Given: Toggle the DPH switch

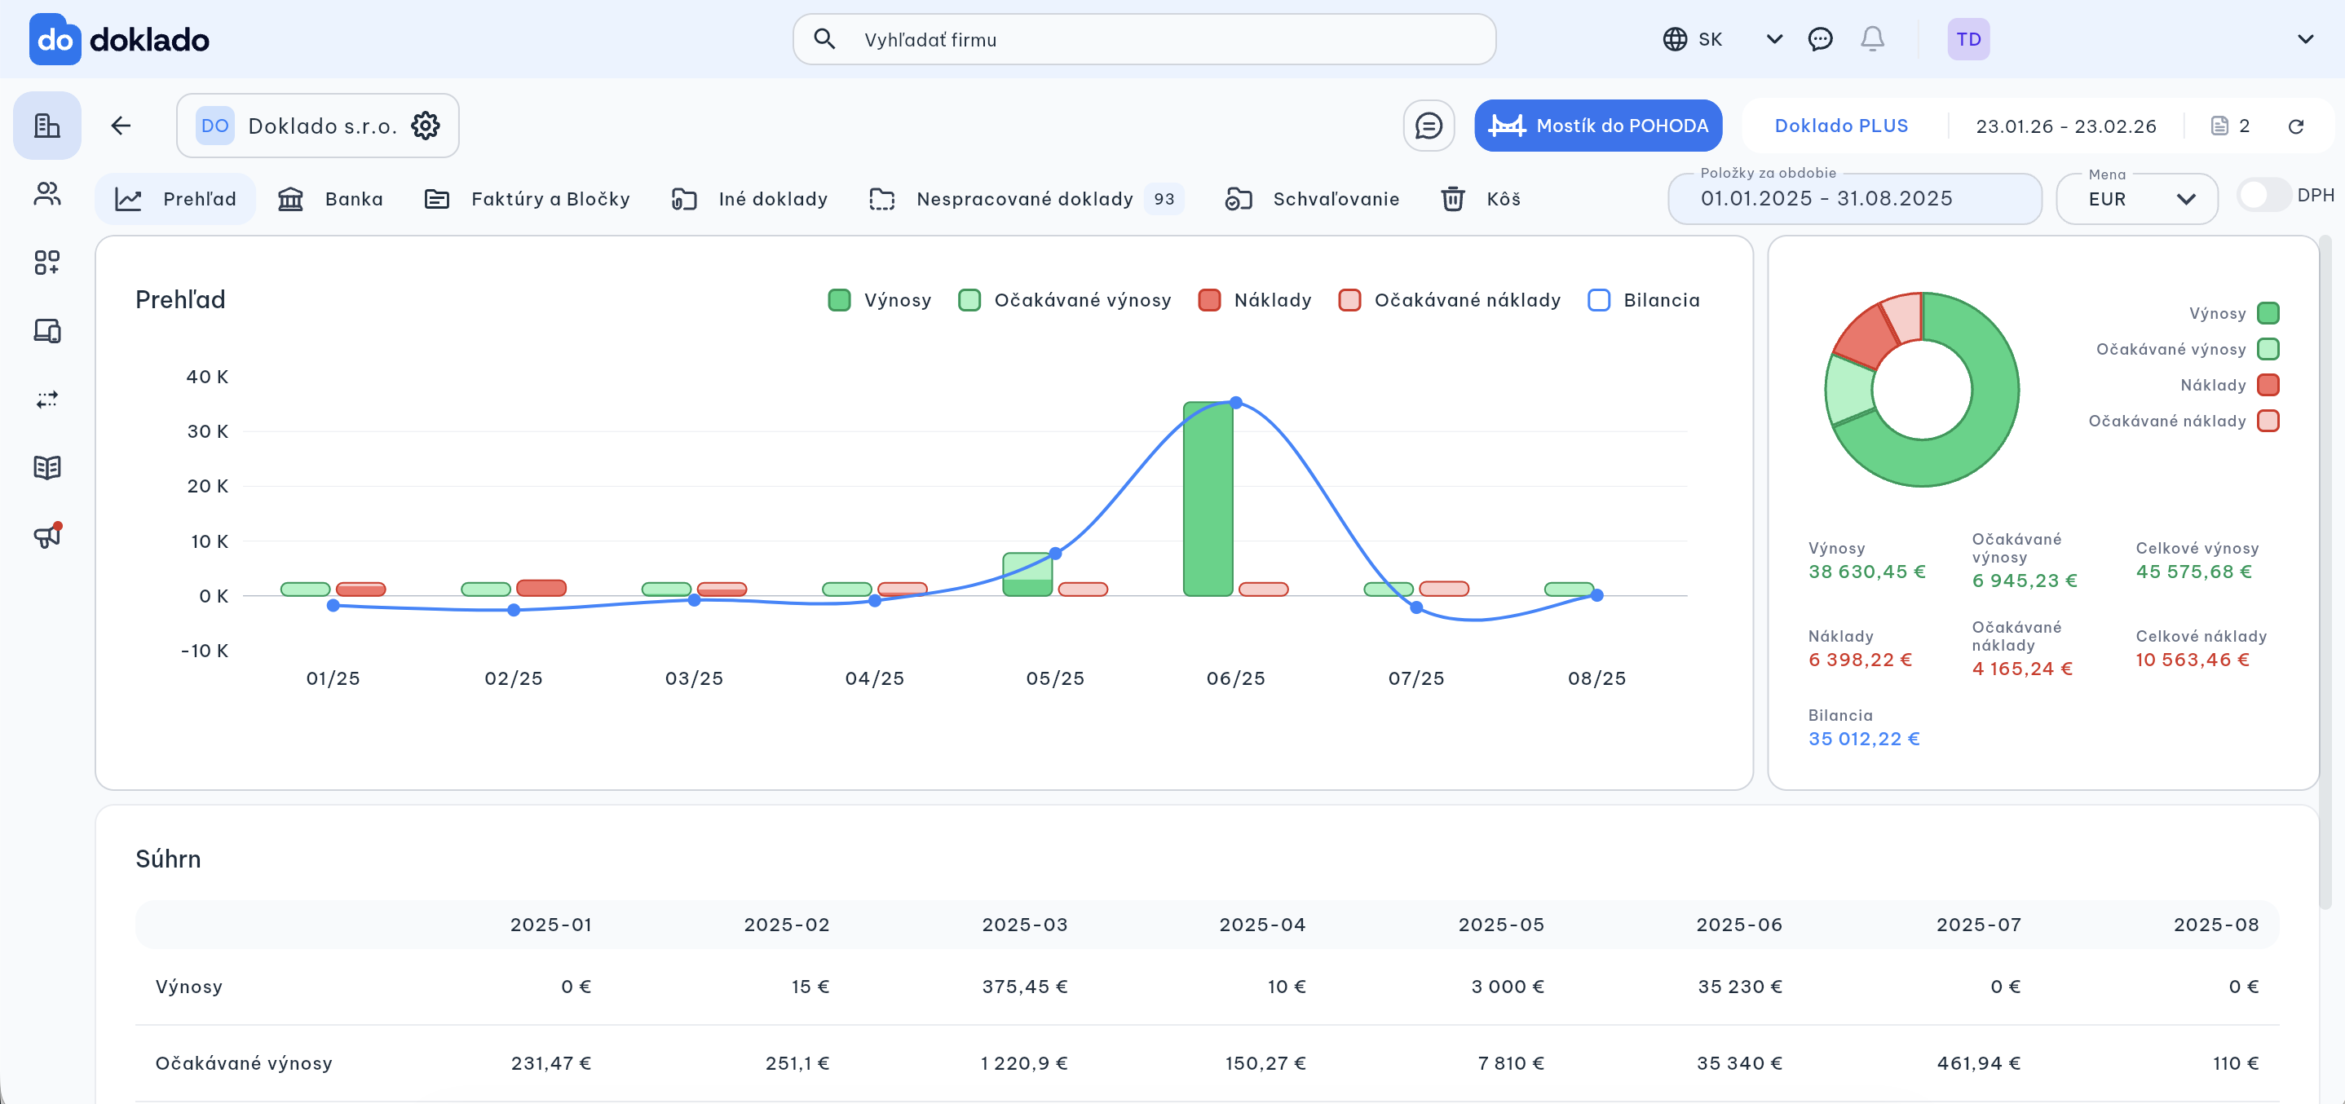Looking at the screenshot, I should coord(2263,195).
